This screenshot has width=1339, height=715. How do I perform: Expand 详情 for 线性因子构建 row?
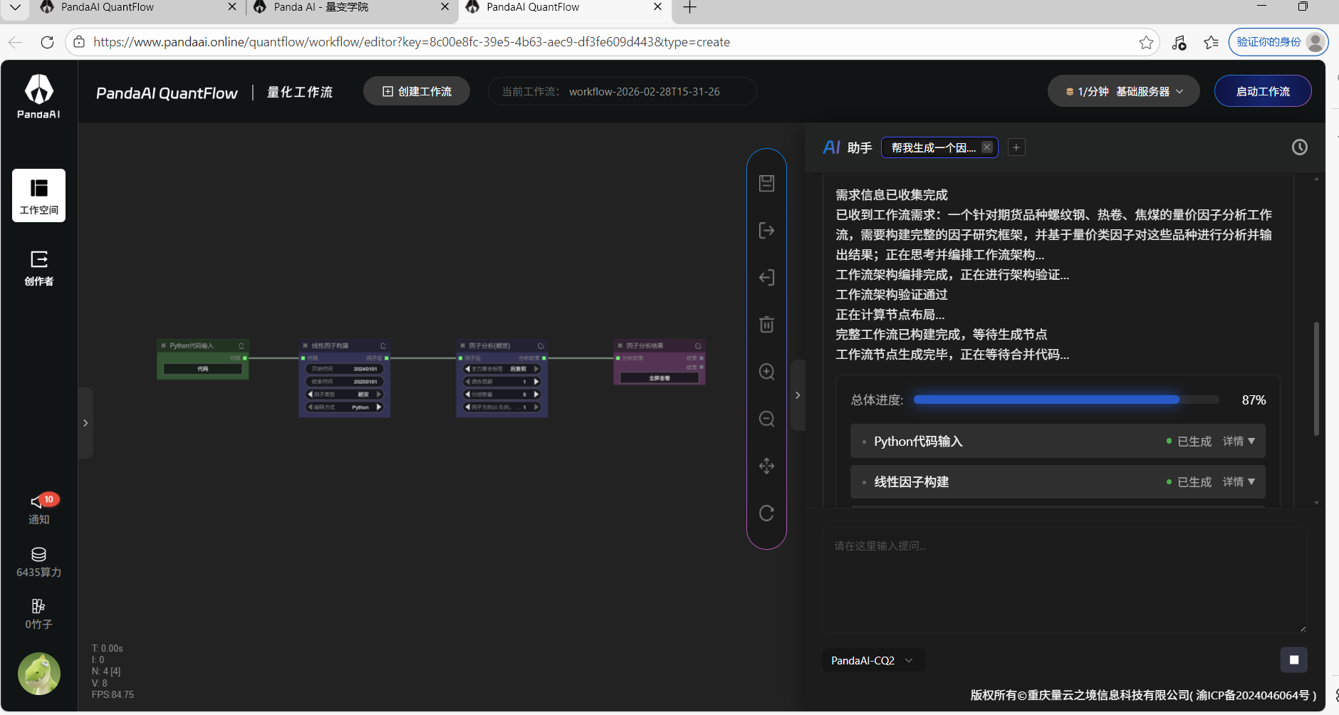pos(1239,481)
